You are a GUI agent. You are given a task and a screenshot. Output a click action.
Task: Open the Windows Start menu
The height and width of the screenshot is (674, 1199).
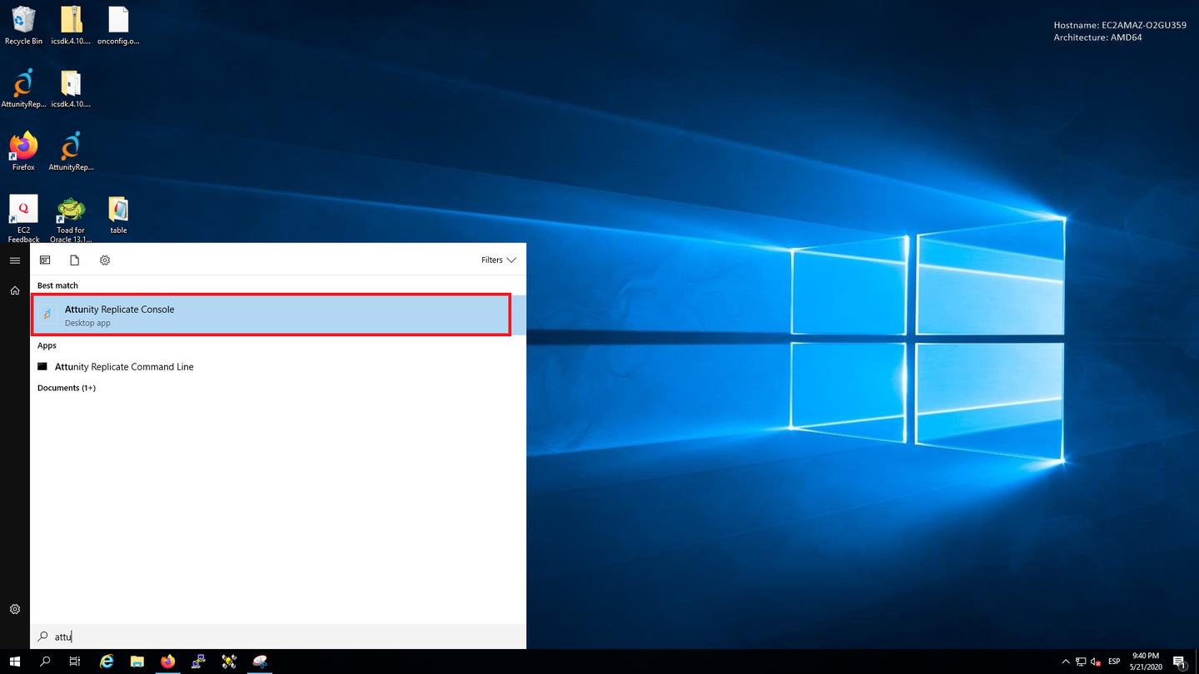[15, 662]
